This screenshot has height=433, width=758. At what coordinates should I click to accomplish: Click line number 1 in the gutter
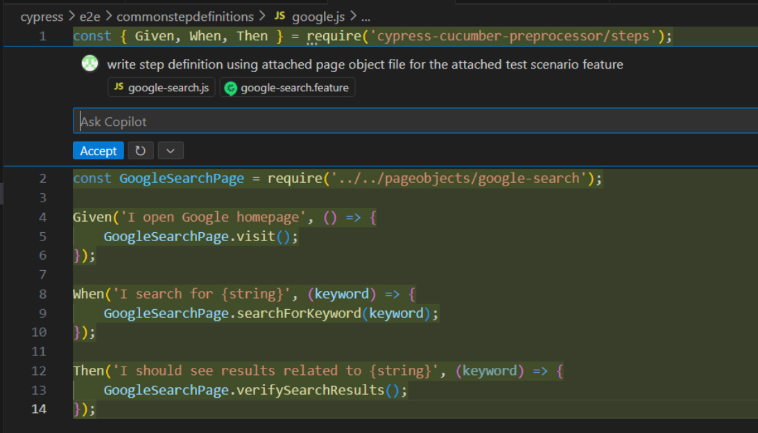42,36
